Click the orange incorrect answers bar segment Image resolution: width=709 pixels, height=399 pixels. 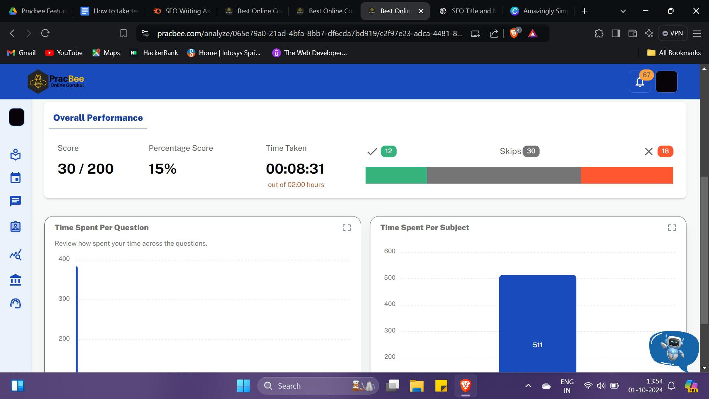pyautogui.click(x=627, y=175)
